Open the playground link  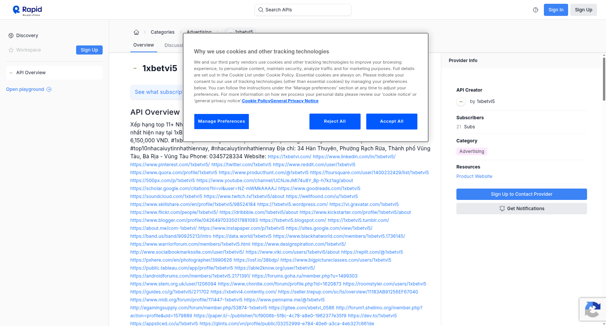[29, 89]
